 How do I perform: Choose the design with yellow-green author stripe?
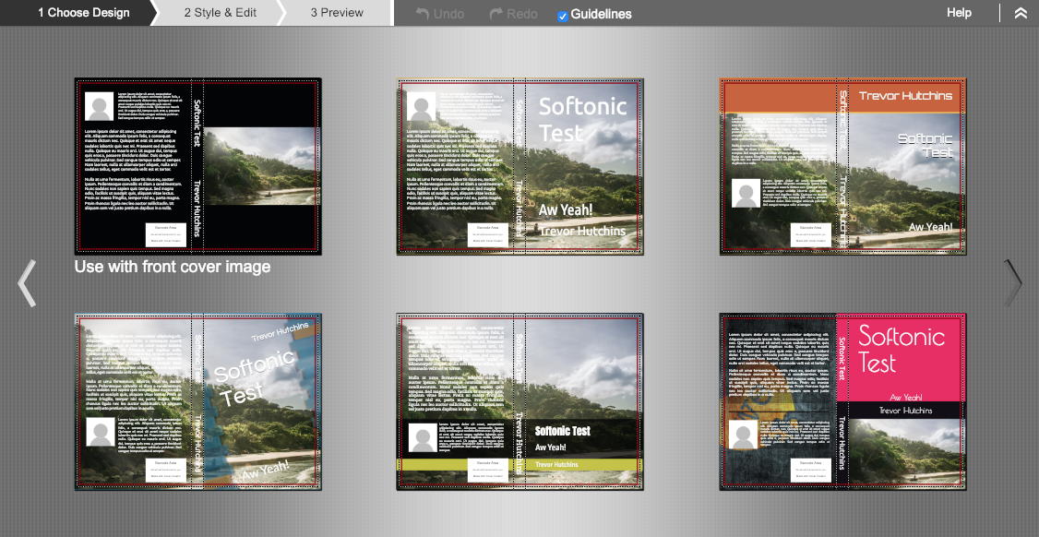[x=519, y=401]
